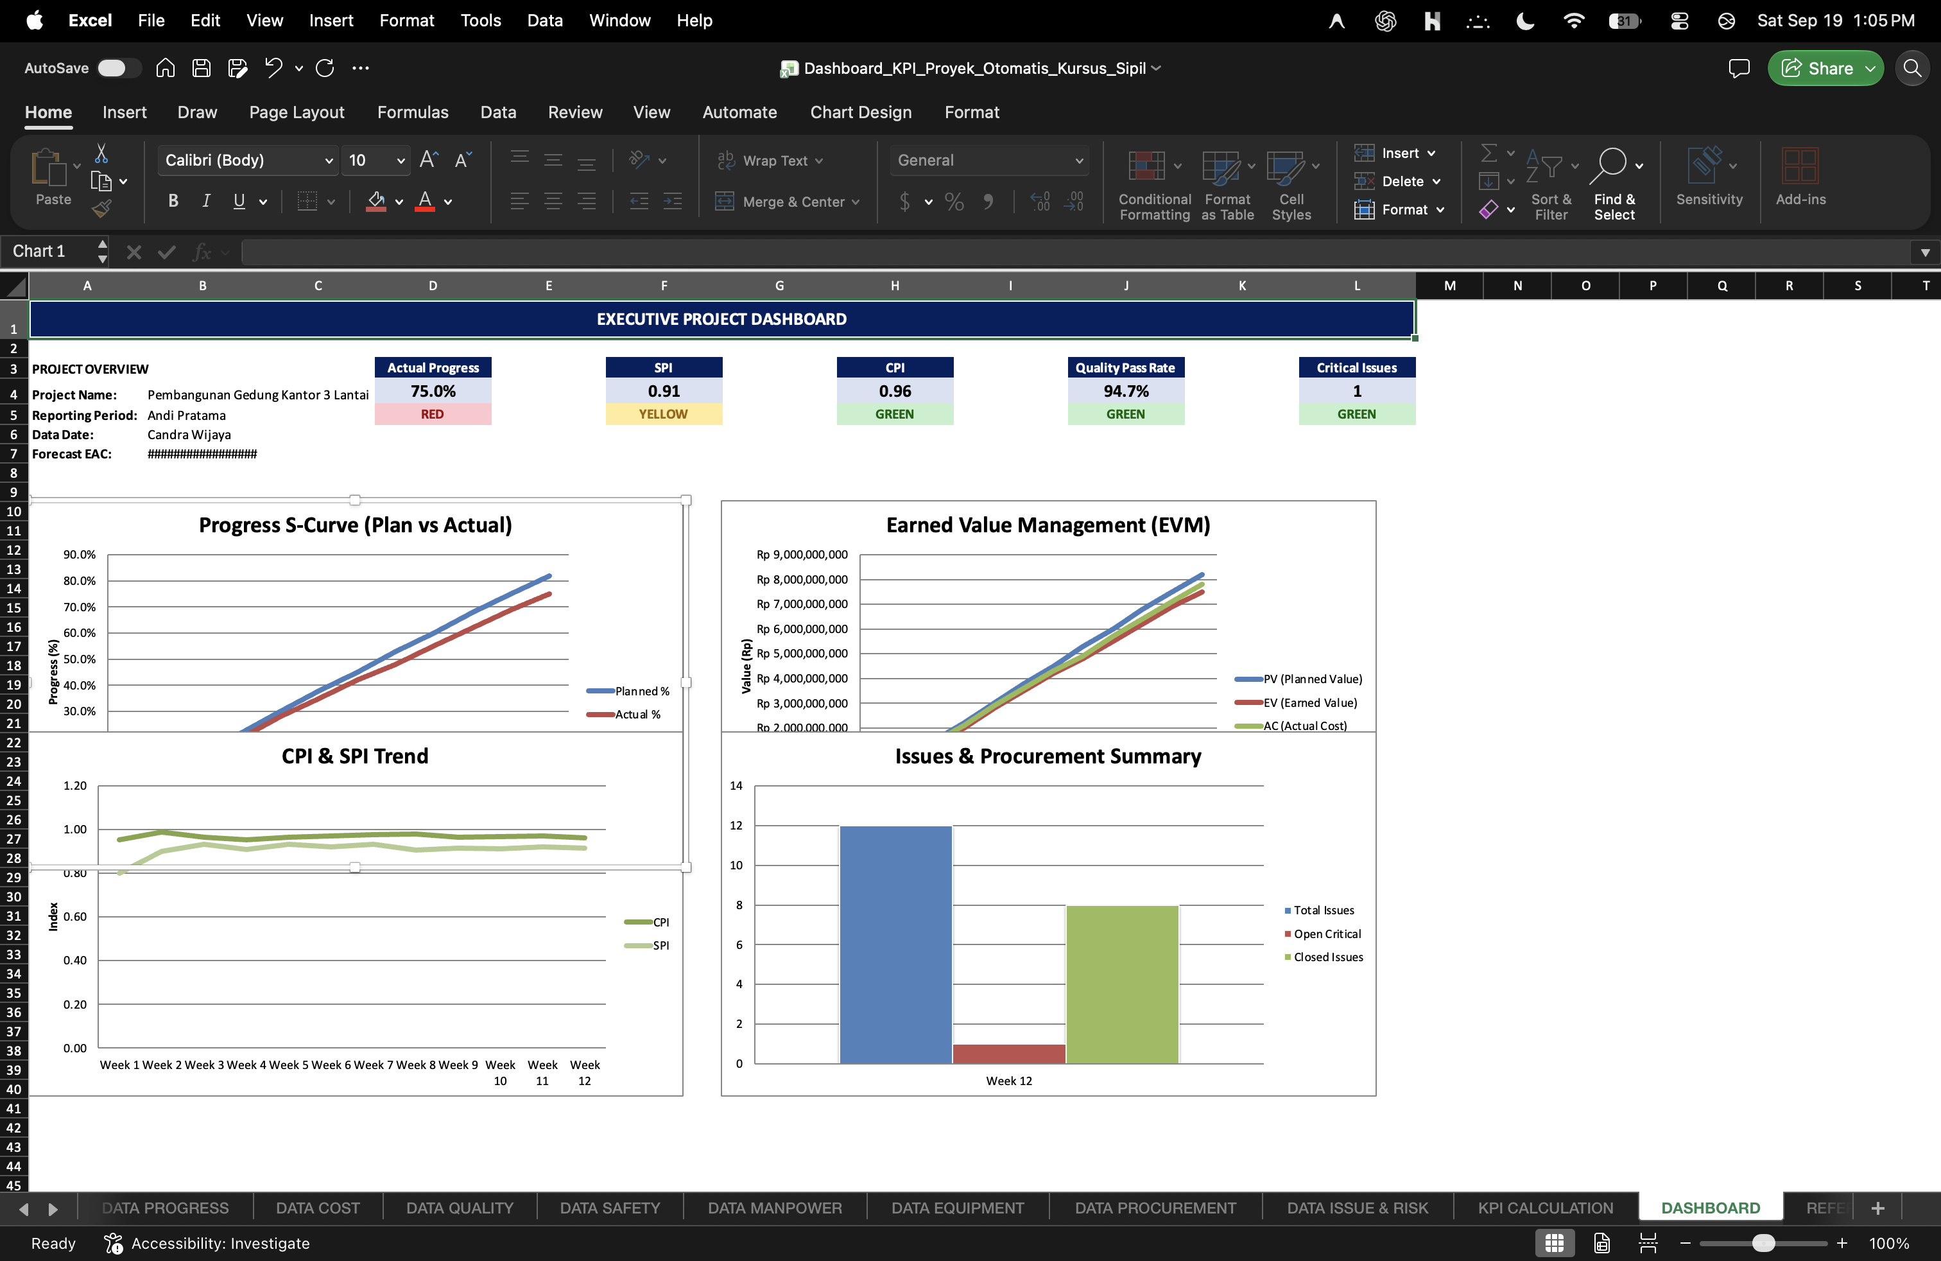This screenshot has height=1261, width=1941.
Task: Click the Insert cells button
Action: click(1395, 153)
